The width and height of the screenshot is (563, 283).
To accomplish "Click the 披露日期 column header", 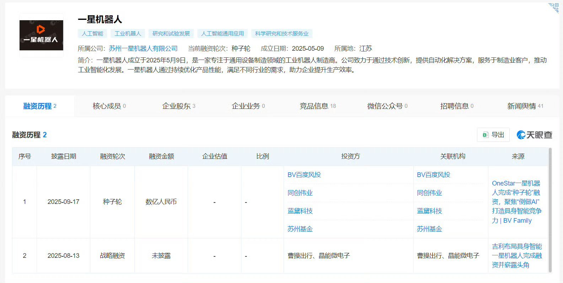I will tap(64, 156).
